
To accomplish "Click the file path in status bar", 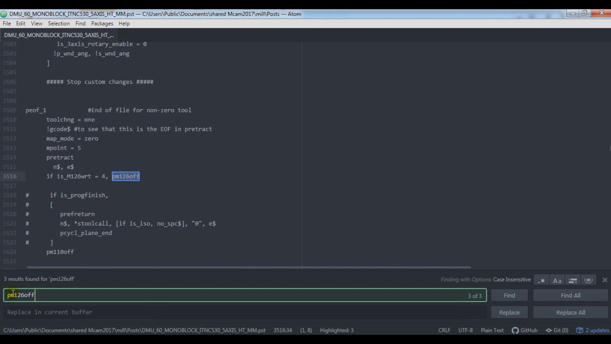I will [135, 330].
